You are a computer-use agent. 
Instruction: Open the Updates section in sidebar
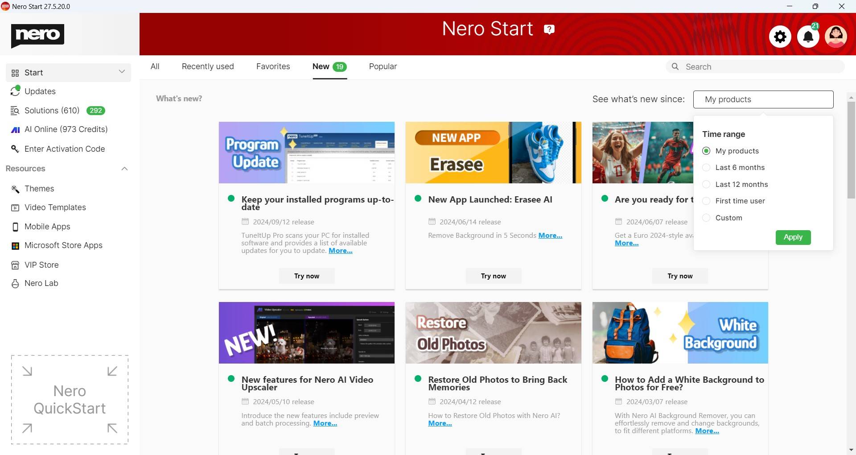[40, 91]
